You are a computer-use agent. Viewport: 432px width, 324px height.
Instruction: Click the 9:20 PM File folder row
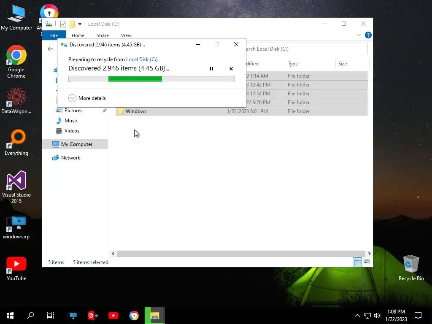307,103
